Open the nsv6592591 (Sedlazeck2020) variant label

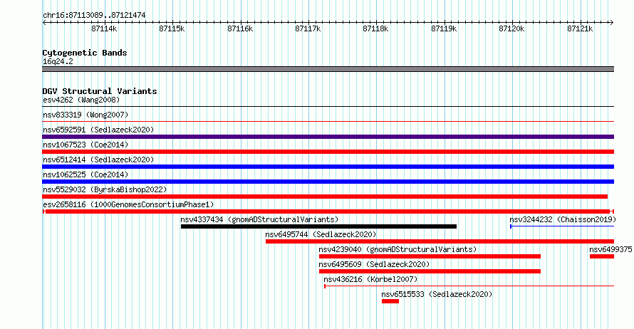tap(98, 130)
